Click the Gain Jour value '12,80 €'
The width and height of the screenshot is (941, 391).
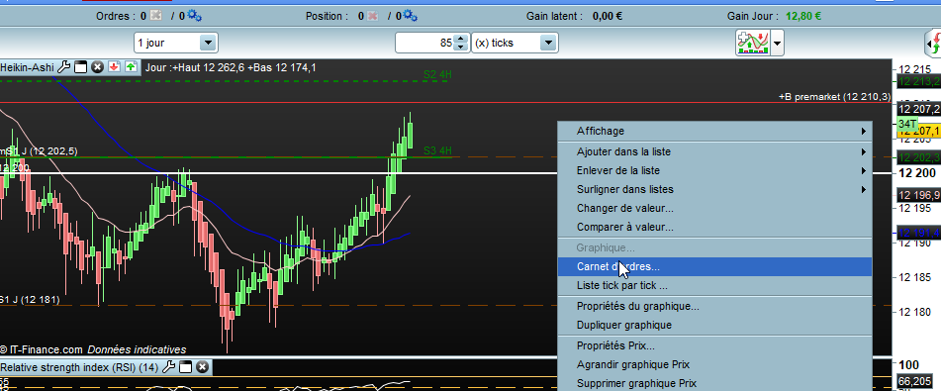[x=803, y=16]
